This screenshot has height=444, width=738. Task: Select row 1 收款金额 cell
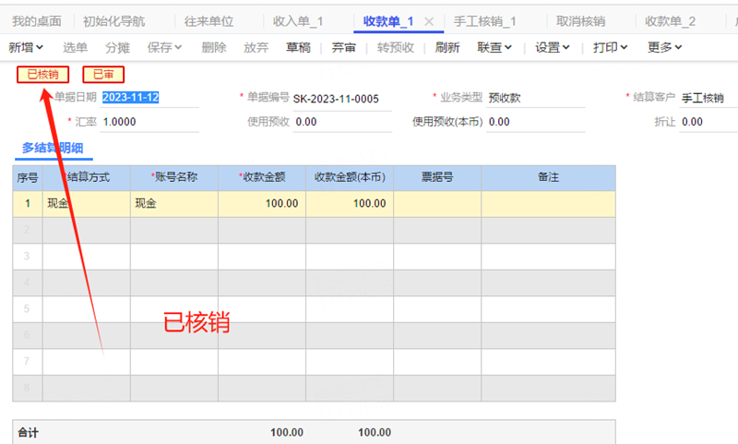262,203
